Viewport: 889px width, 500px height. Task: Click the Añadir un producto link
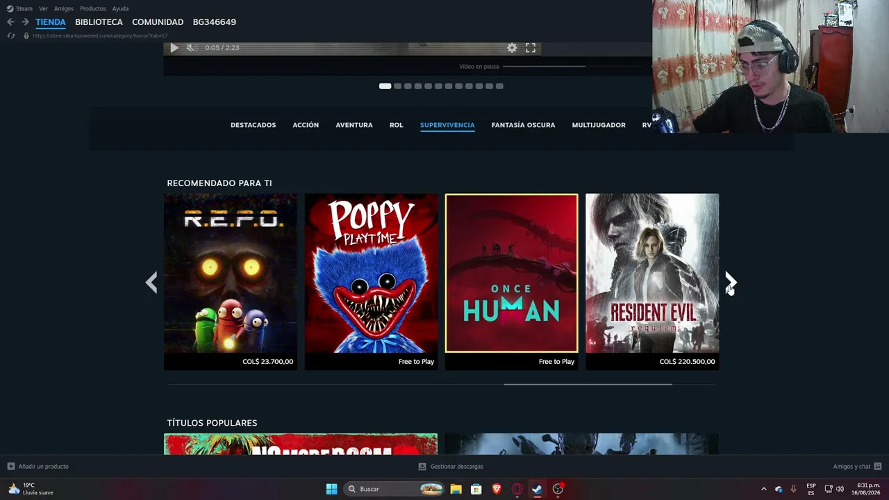pos(44,467)
